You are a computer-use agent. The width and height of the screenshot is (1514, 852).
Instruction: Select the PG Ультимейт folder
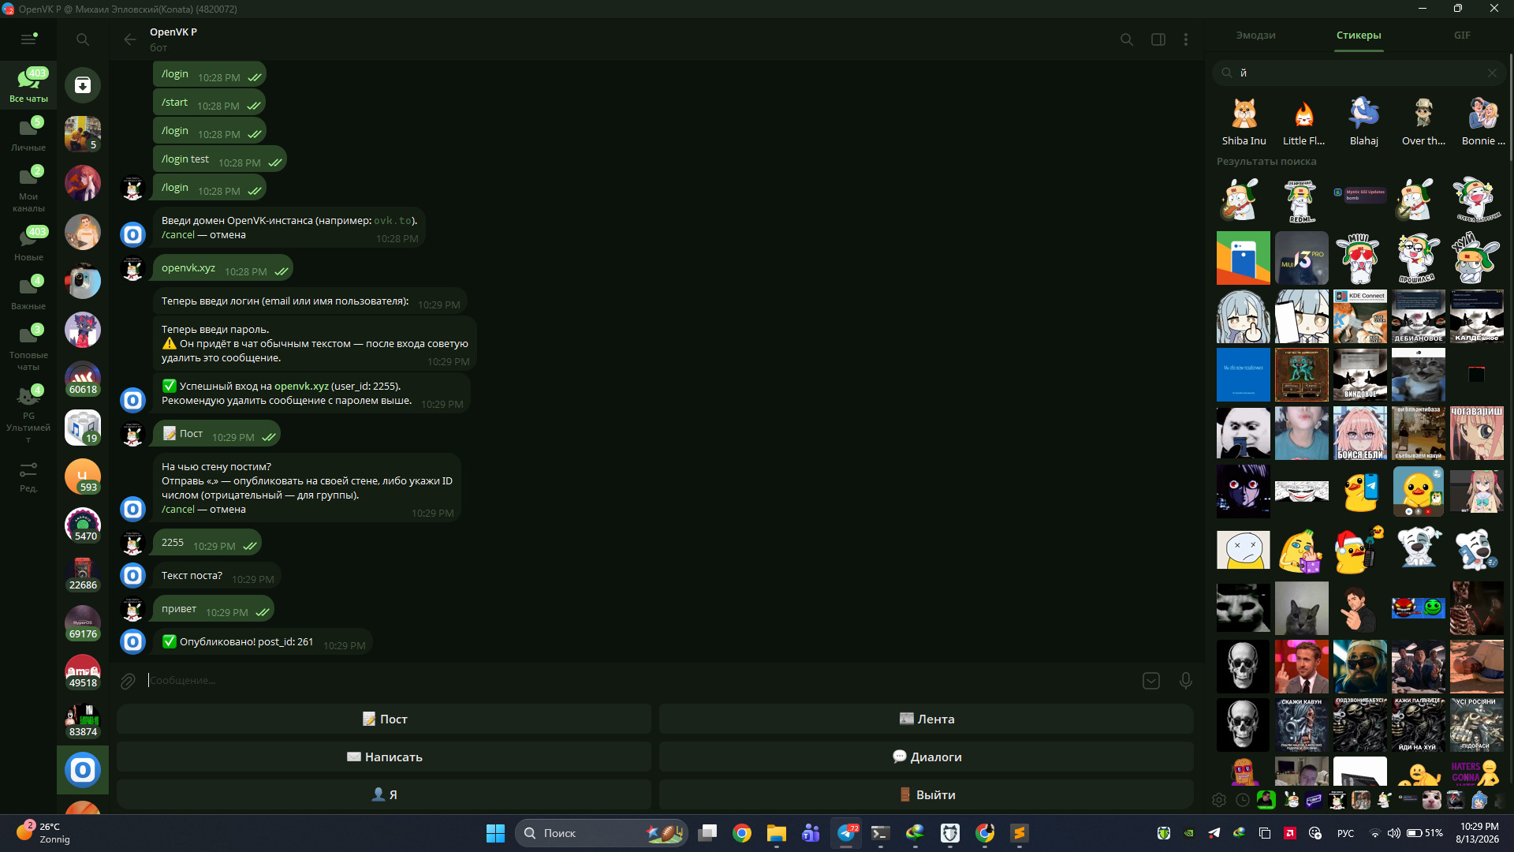click(x=28, y=415)
